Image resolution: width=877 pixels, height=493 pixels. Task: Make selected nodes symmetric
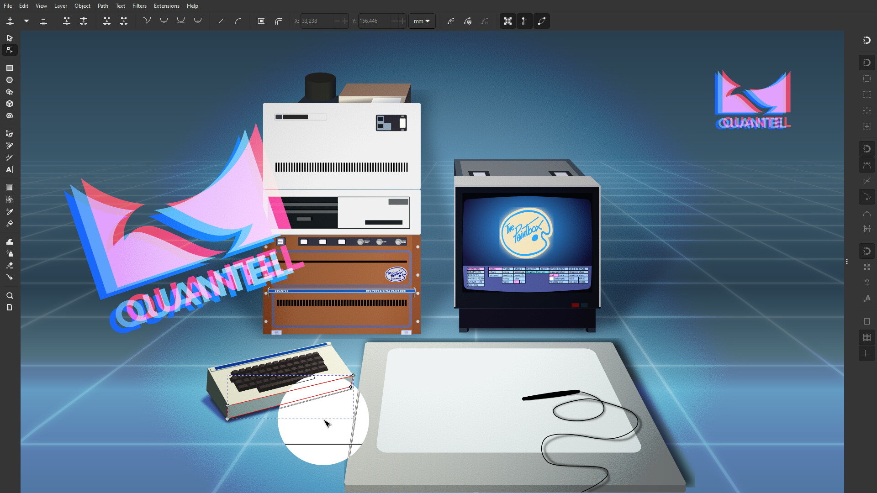(x=181, y=21)
